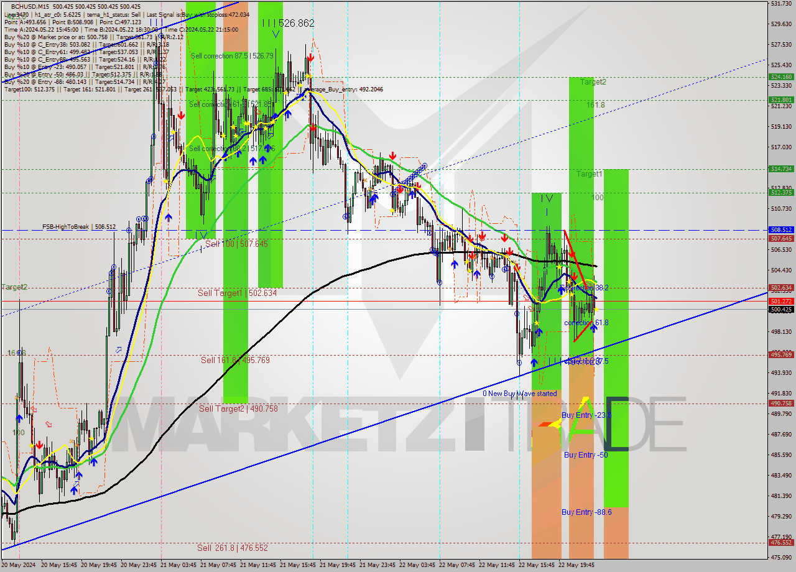
Task: Select the 'Buy Entry -88.6' label
Action: point(586,512)
